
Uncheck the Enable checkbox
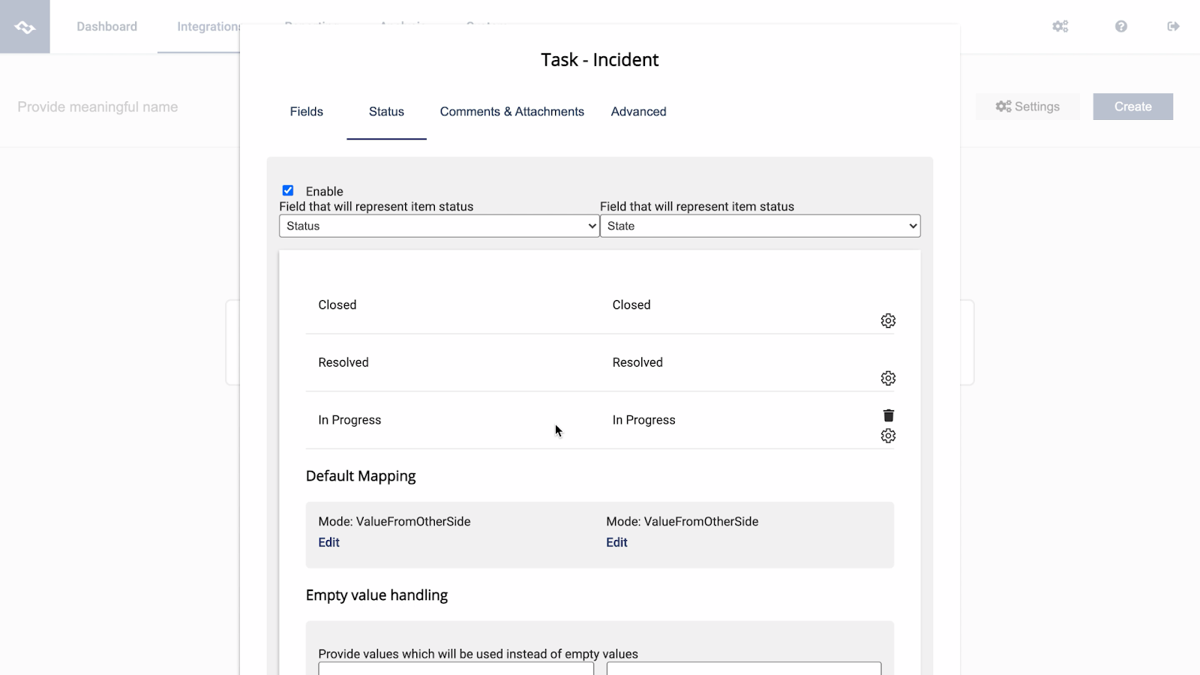point(288,190)
